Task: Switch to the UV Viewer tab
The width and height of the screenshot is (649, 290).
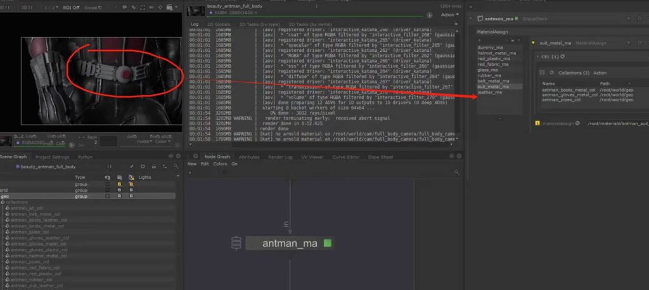Action: pyautogui.click(x=312, y=156)
